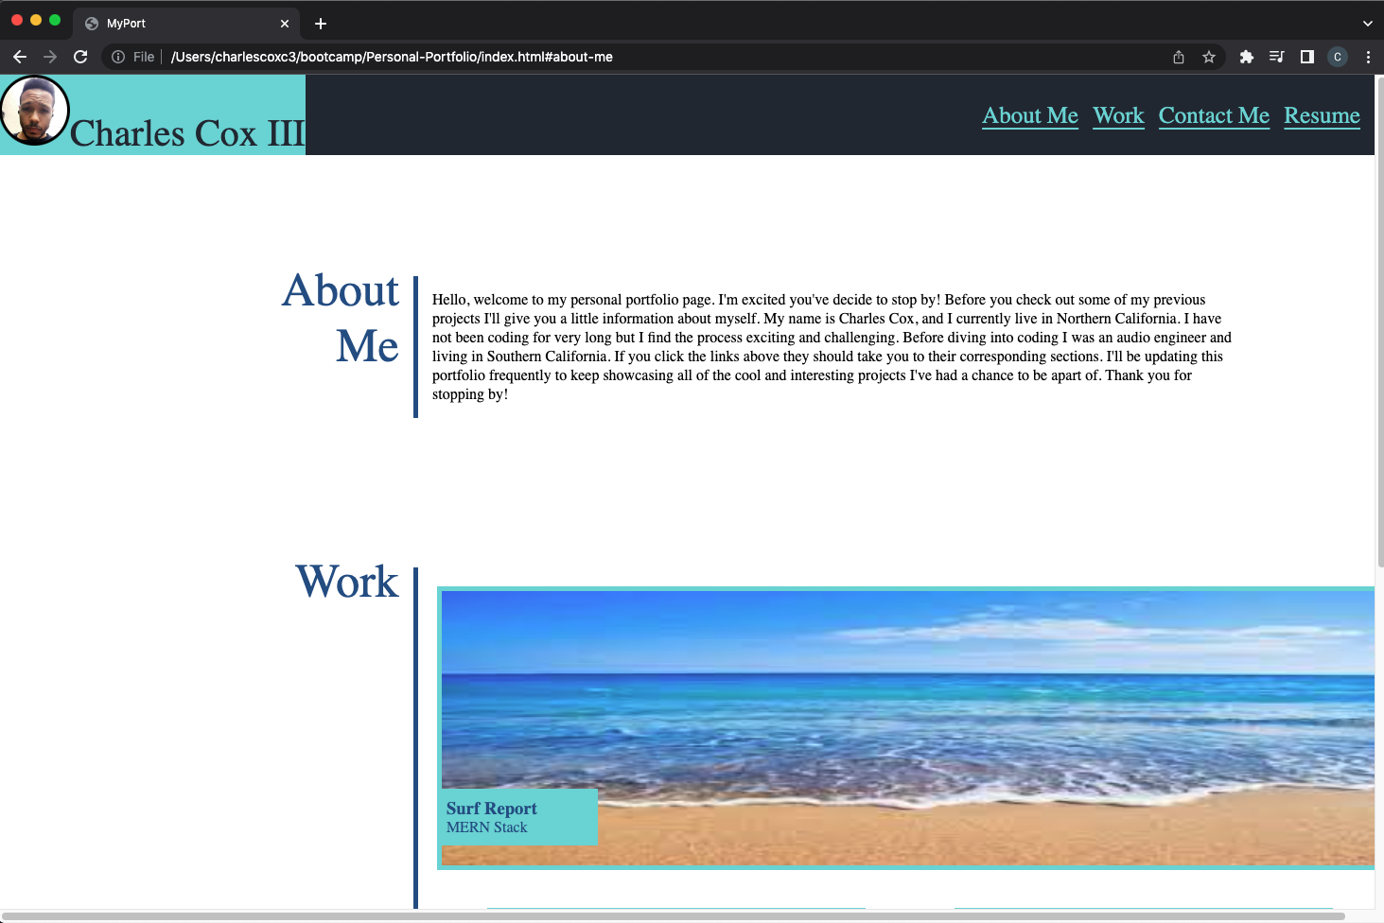Viewport: 1384px width, 923px height.
Task: Bookmark this page with the star icon
Action: coord(1209,57)
